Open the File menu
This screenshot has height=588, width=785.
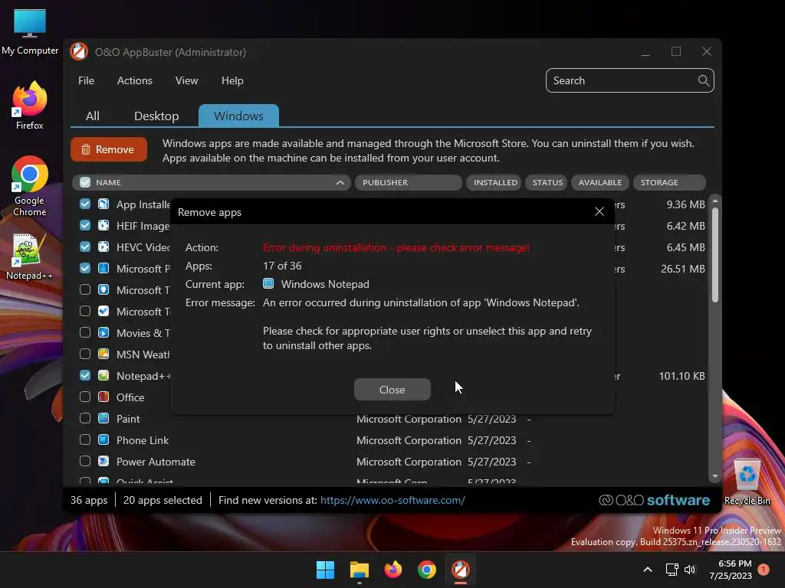coord(86,80)
